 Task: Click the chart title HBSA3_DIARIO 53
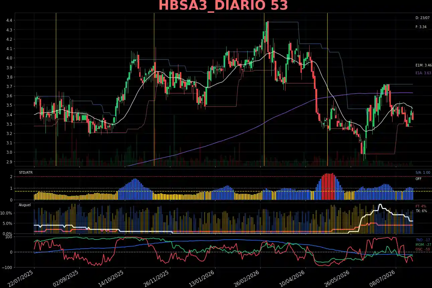point(223,6)
